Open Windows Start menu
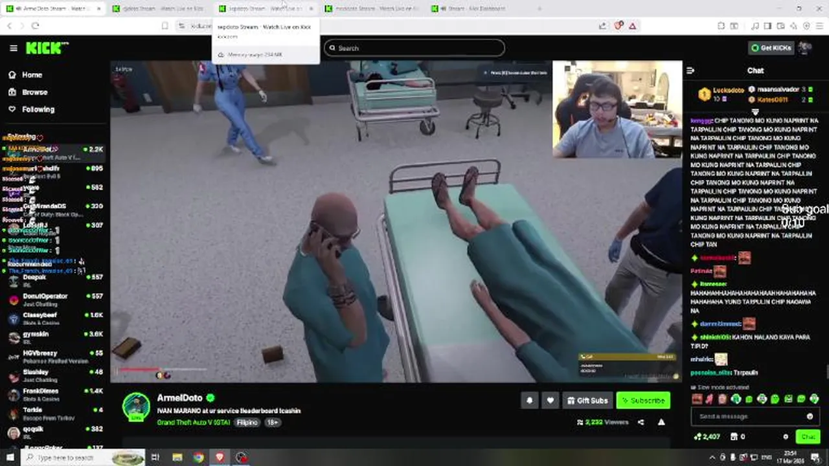Viewport: 829px width, 466px height. click(9, 457)
